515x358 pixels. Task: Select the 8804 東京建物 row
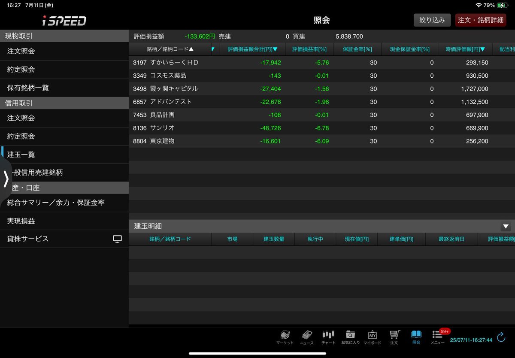[x=322, y=141]
